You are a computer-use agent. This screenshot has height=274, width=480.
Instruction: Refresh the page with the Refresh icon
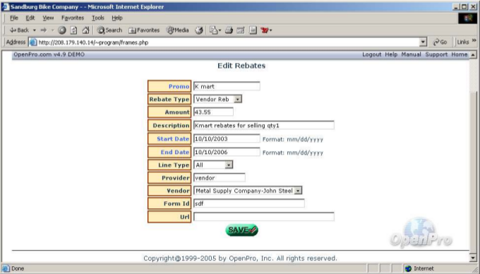tap(74, 30)
